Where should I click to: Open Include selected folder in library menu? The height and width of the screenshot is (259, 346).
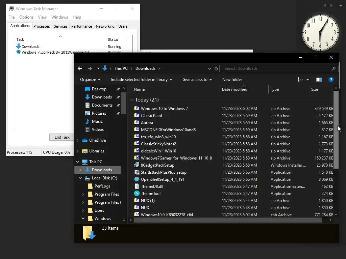tap(141, 80)
